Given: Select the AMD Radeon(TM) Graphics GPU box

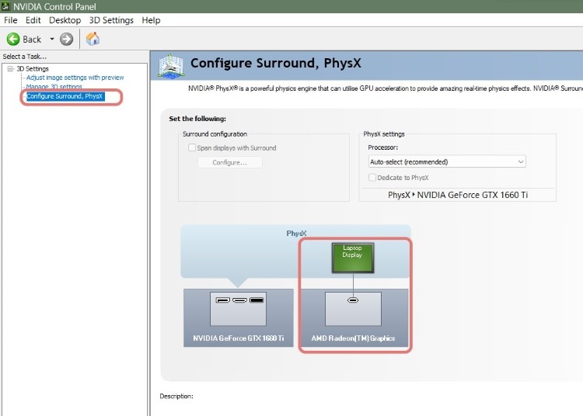Looking at the screenshot, I should click(354, 318).
